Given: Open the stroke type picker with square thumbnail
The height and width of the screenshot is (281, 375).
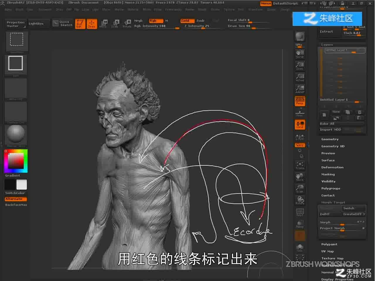Looking at the screenshot, I should pos(16,65).
